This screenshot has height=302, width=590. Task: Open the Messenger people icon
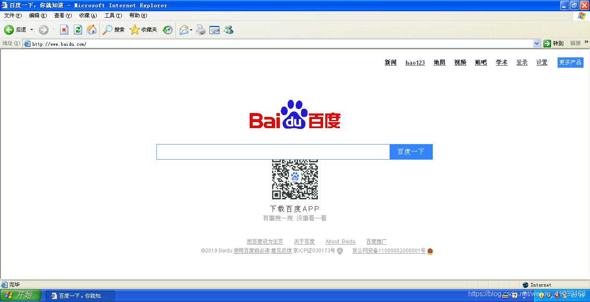click(228, 30)
